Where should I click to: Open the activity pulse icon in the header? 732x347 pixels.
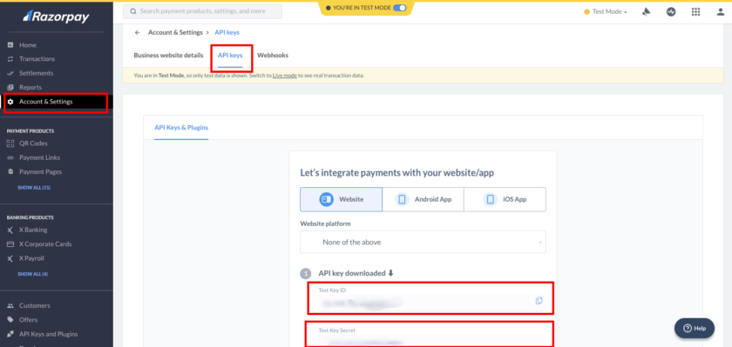(x=671, y=12)
